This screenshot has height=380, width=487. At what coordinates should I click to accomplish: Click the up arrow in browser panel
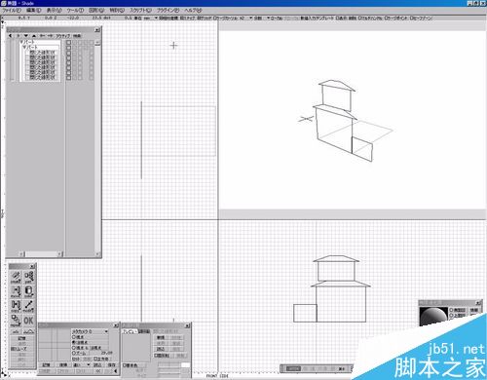(34, 36)
